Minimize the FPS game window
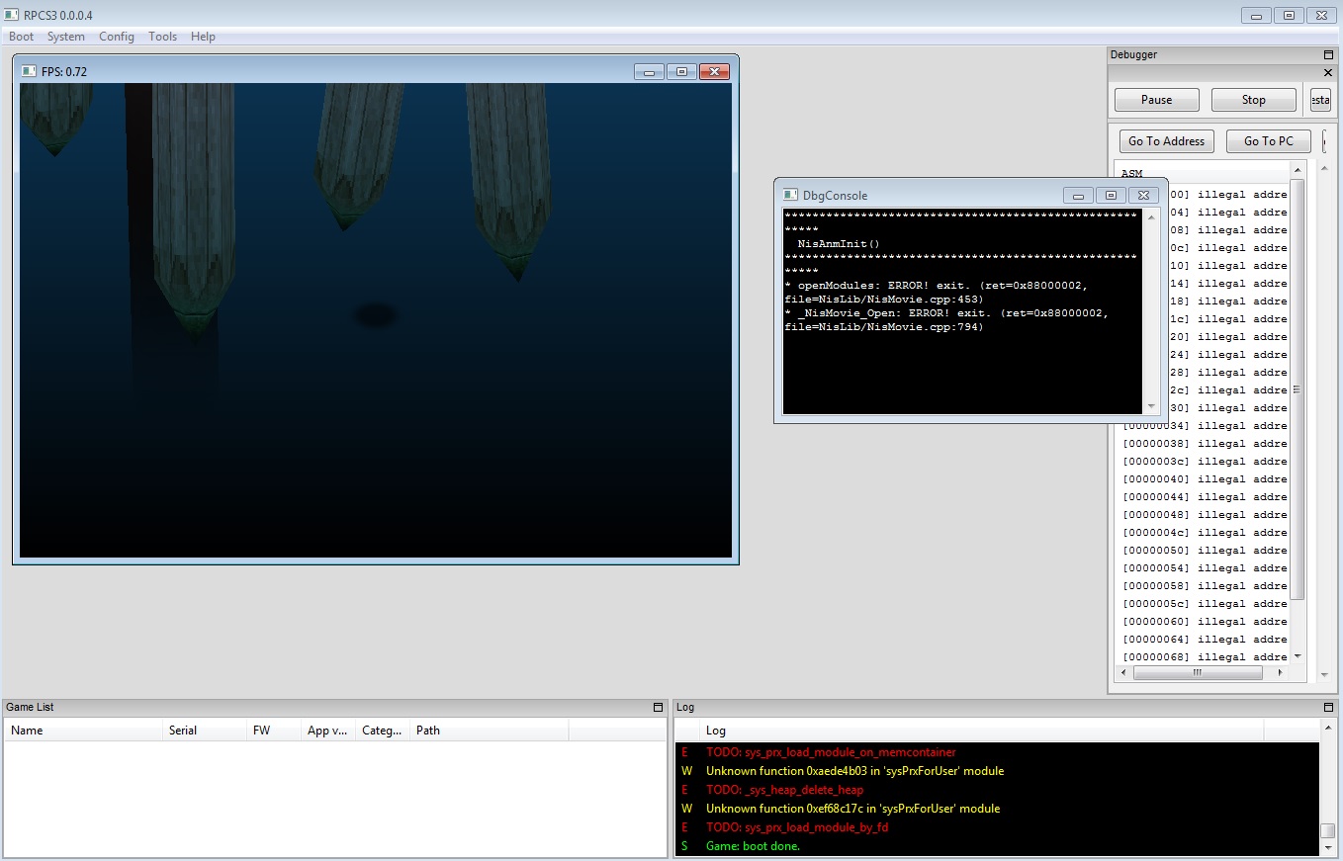The image size is (1343, 861). click(x=649, y=72)
